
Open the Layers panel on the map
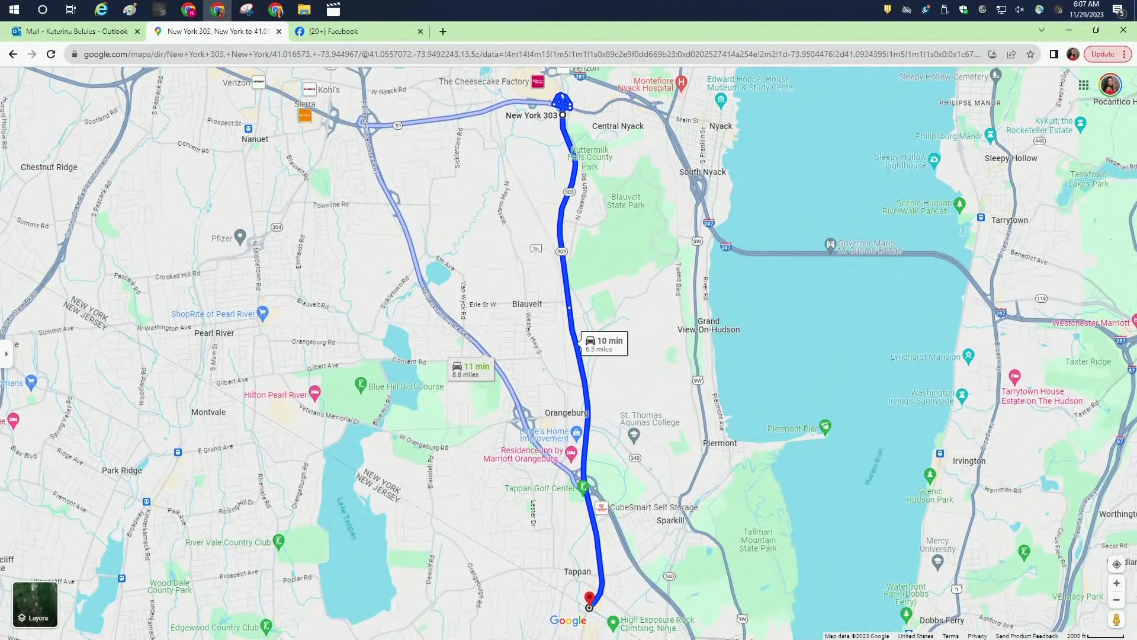pos(35,605)
